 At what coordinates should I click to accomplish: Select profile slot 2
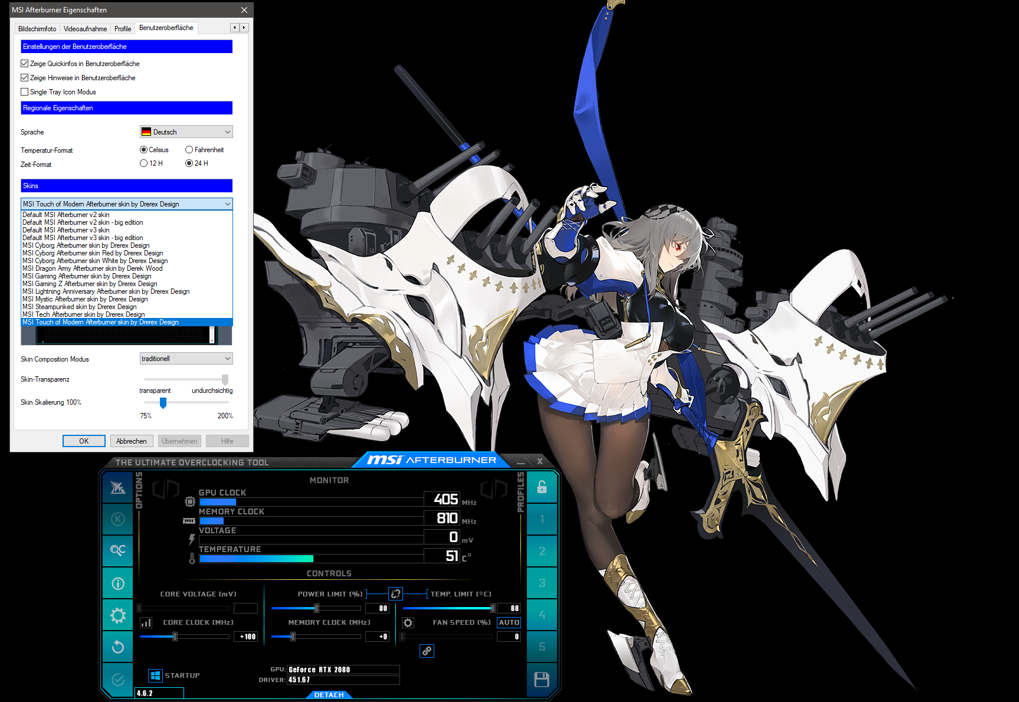[x=542, y=551]
